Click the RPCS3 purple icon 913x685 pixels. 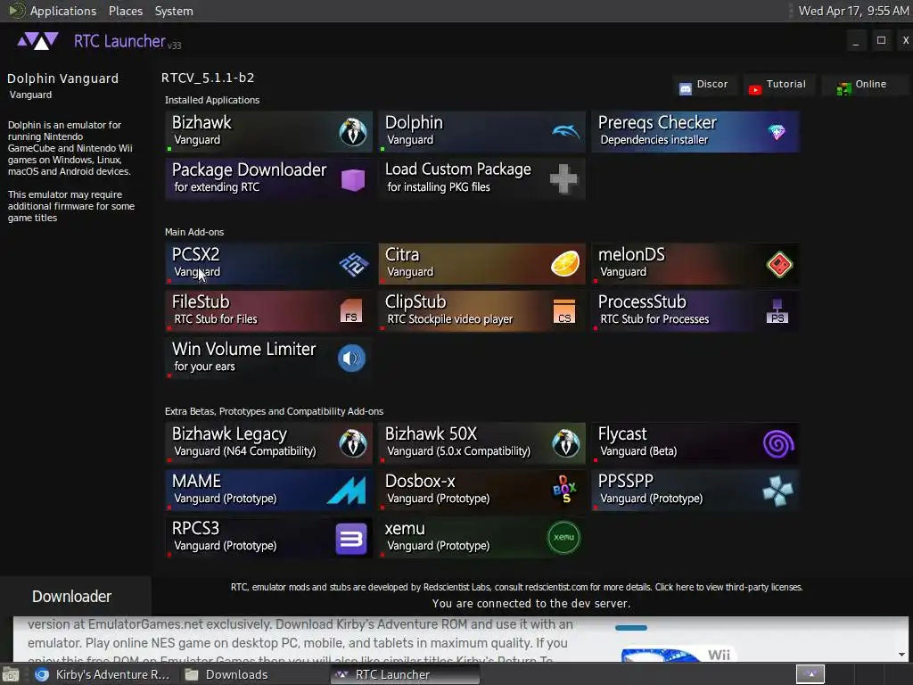tap(351, 538)
